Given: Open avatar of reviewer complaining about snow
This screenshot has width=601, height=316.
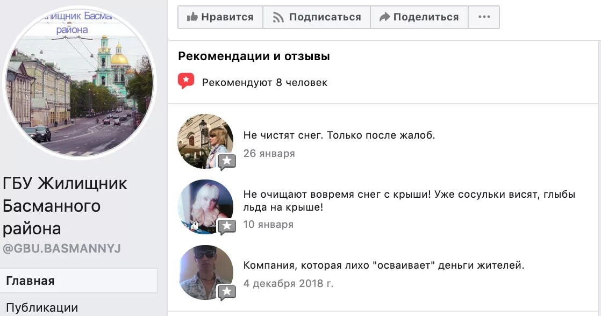Looking at the screenshot, I should tap(205, 141).
